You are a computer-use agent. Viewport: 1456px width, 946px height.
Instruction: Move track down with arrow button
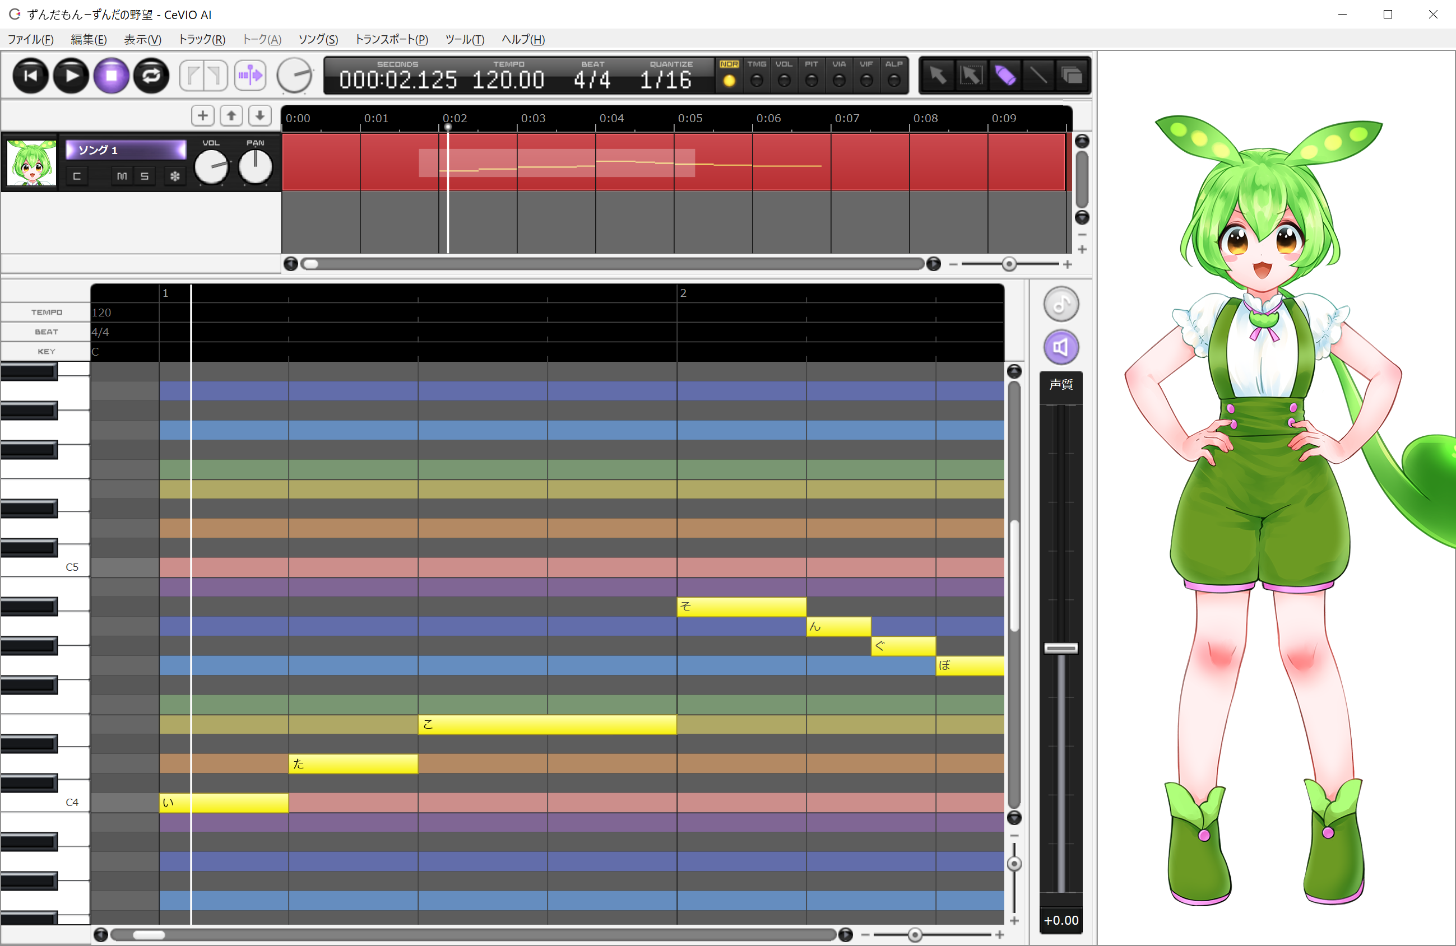tap(260, 115)
